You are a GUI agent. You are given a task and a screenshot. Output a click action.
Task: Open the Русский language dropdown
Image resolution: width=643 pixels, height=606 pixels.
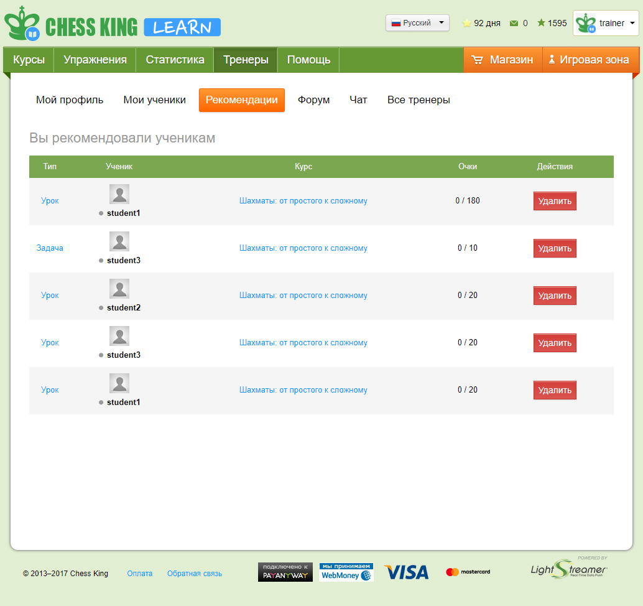[417, 23]
